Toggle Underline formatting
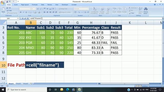The width and height of the screenshot is (164, 92). point(26,12)
